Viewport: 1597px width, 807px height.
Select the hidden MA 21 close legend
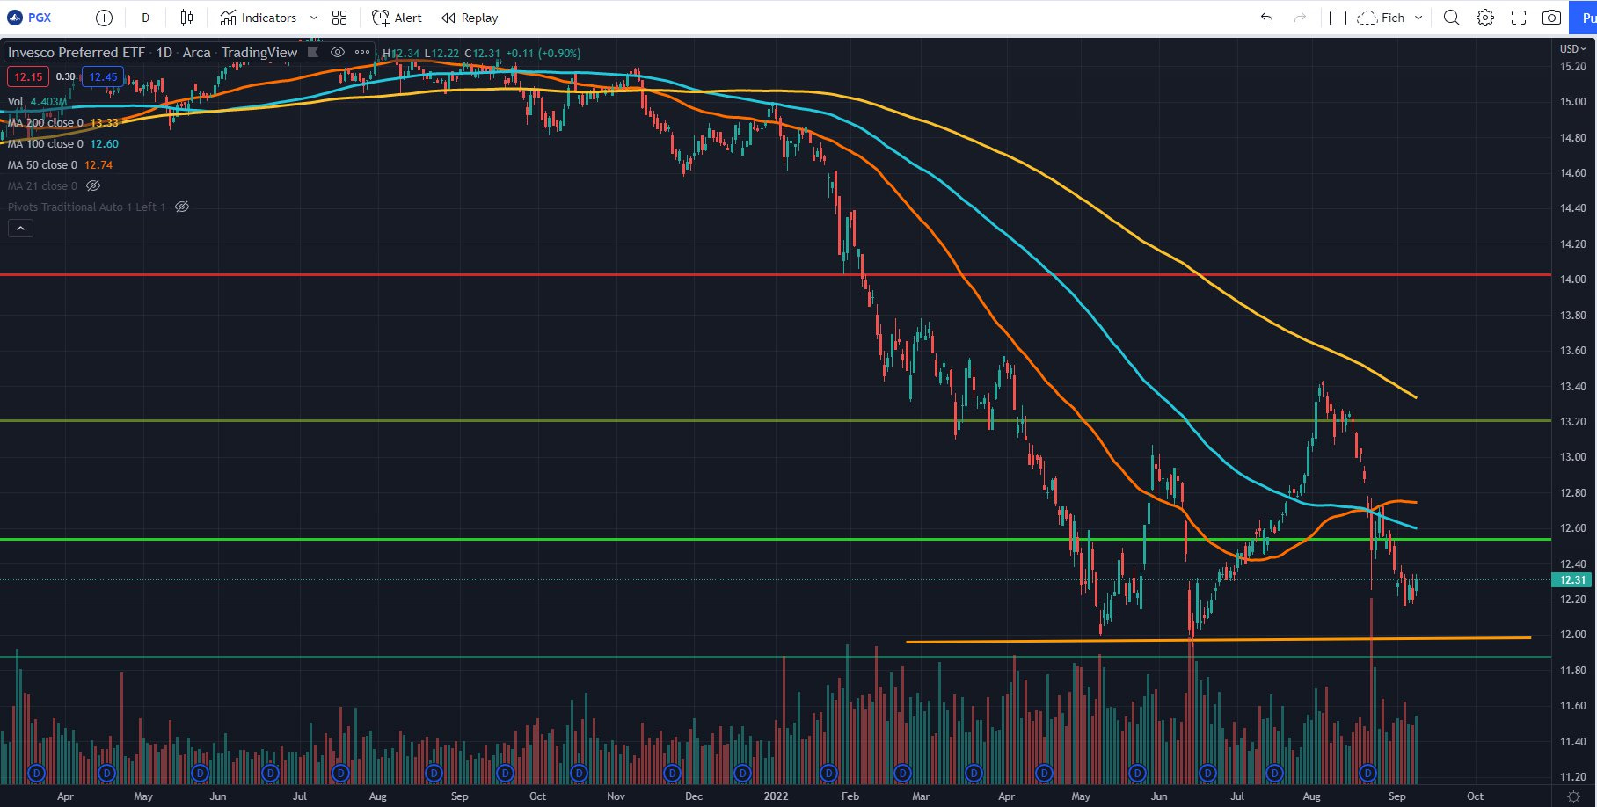click(x=42, y=185)
